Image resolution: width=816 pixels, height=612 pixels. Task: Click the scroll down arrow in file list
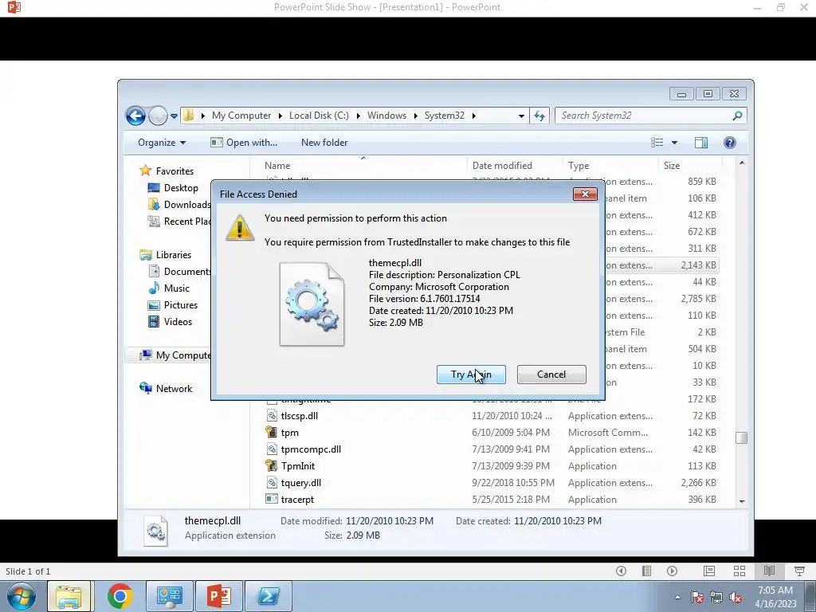click(x=742, y=502)
